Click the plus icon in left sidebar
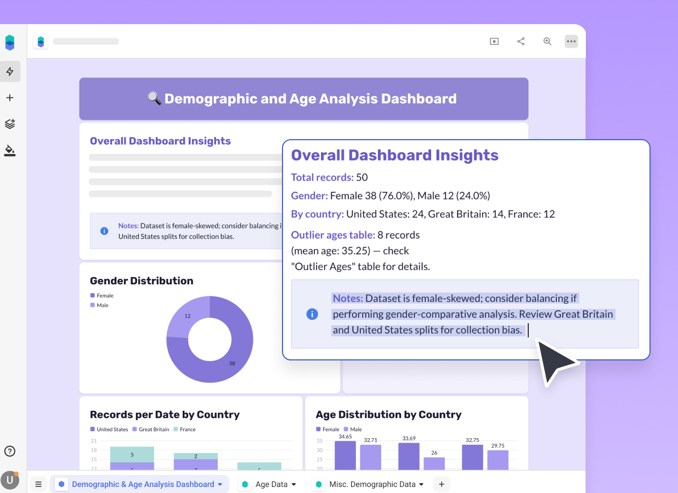 coord(10,98)
